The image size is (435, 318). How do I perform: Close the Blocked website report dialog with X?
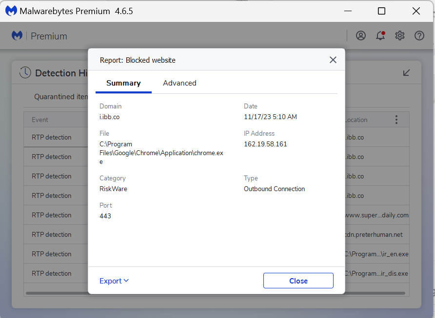pyautogui.click(x=333, y=60)
